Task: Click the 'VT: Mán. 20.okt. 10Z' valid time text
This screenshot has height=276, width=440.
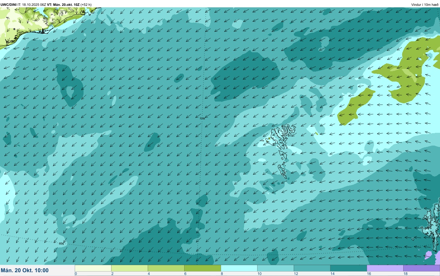Action: point(63,4)
